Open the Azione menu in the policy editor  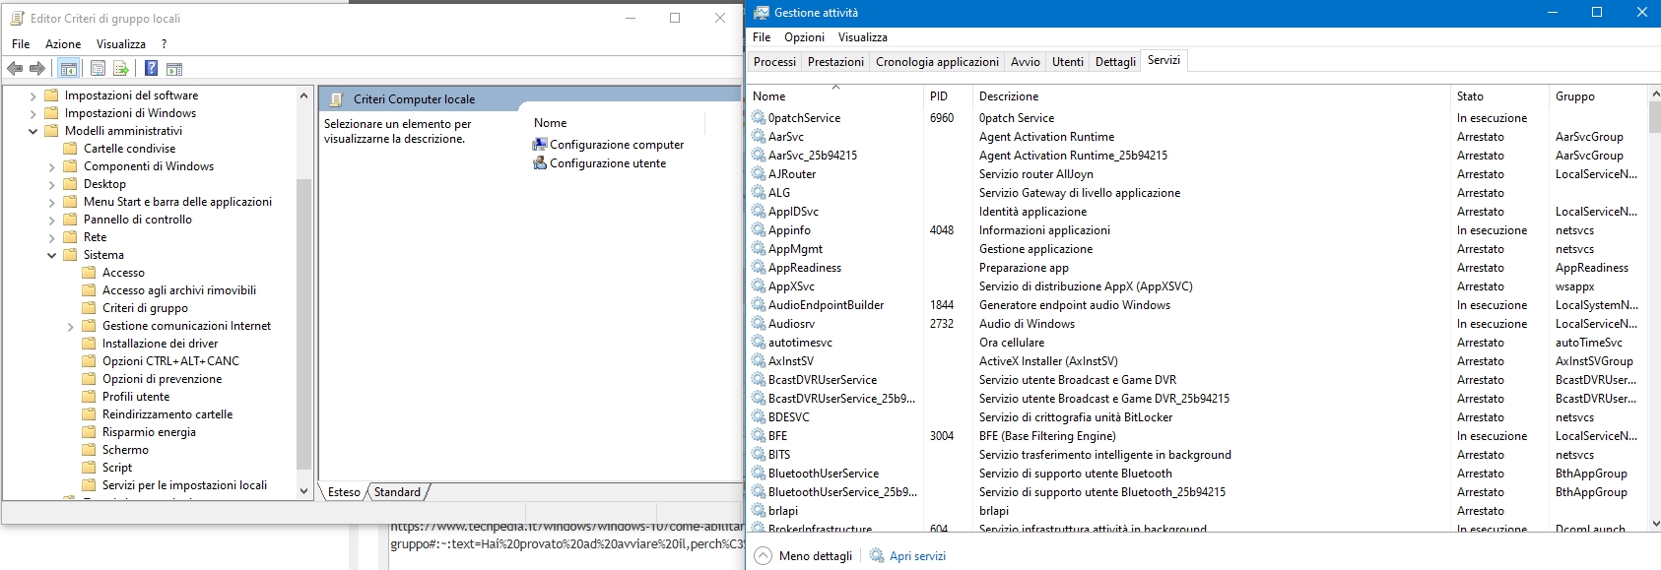point(63,44)
